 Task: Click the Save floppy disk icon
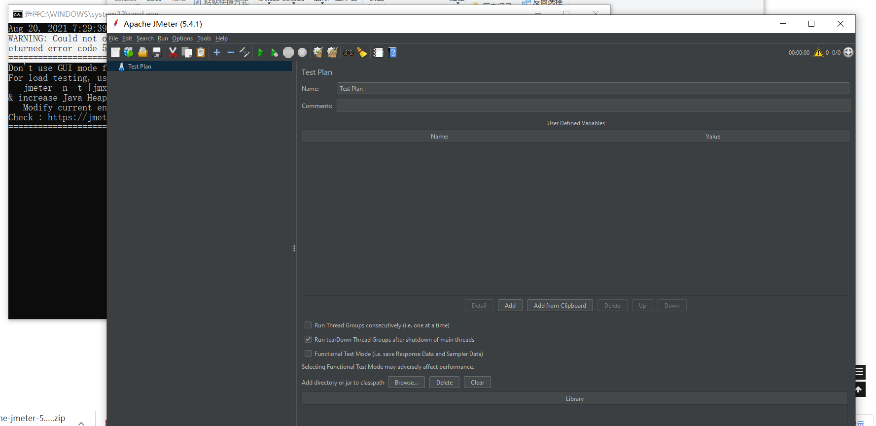point(157,52)
